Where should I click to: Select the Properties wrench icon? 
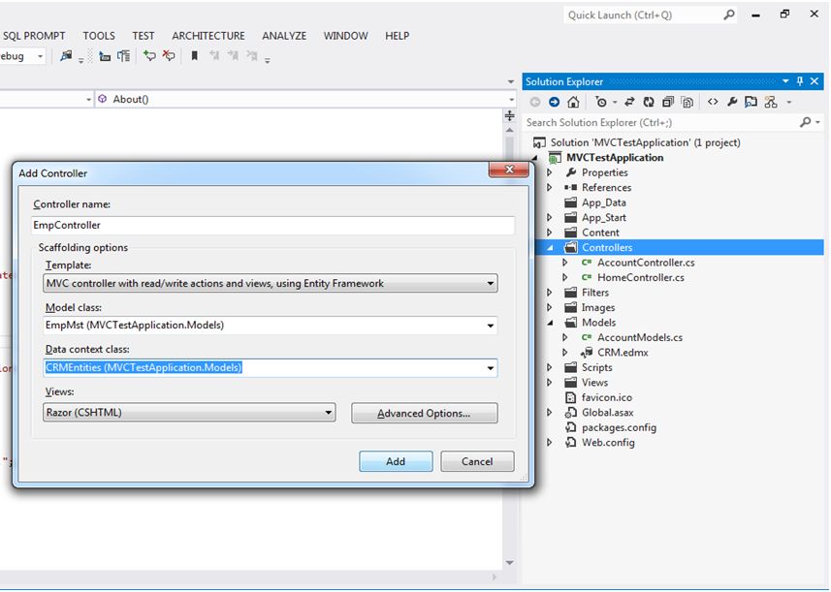point(732,102)
